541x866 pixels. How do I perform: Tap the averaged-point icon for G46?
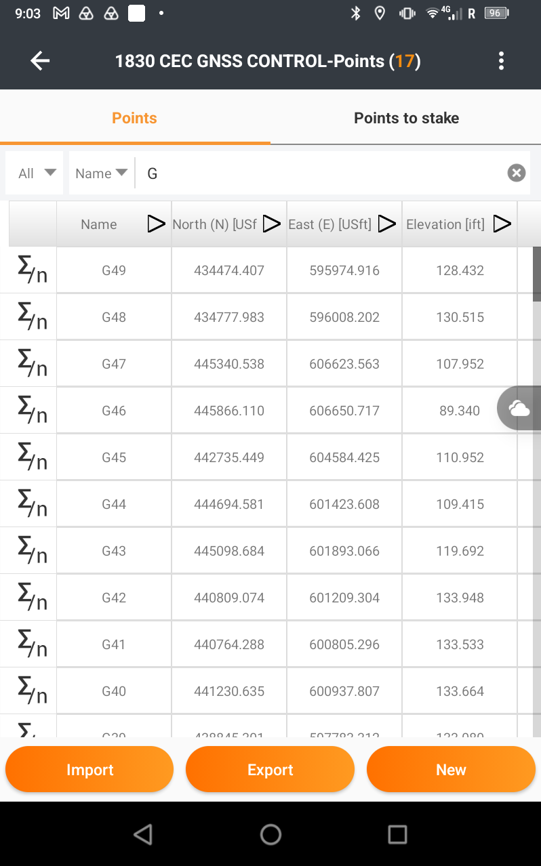32,411
